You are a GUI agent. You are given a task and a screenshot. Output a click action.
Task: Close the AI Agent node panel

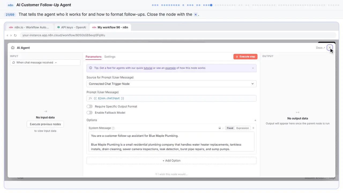pos(330,48)
